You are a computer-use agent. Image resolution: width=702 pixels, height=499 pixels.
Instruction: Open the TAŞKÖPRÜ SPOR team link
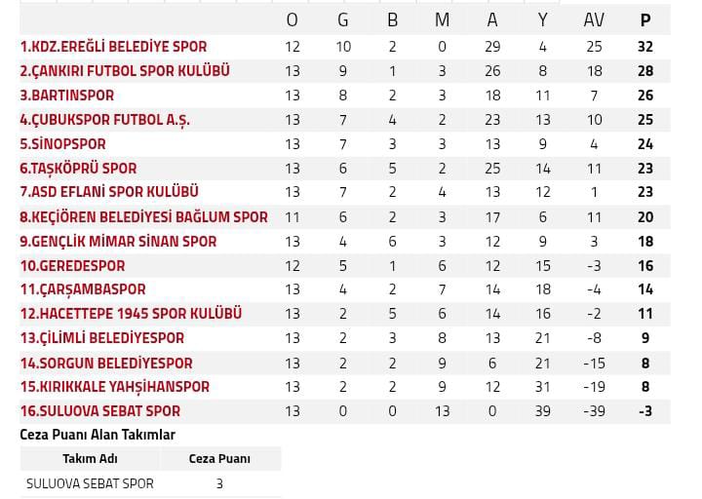point(78,169)
